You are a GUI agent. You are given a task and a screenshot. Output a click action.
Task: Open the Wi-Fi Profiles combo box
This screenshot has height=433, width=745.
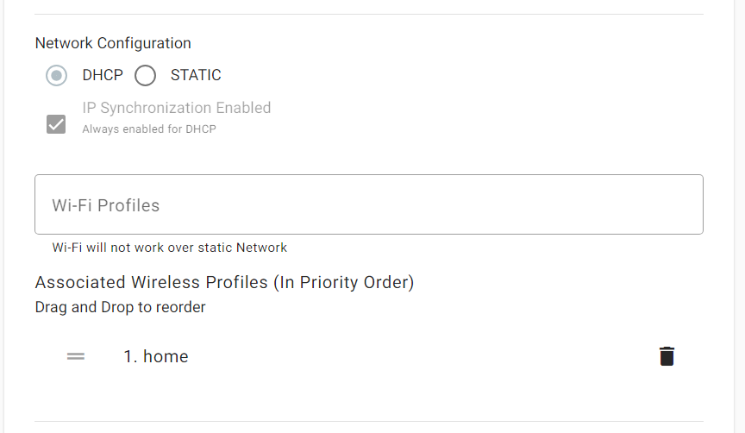point(368,204)
